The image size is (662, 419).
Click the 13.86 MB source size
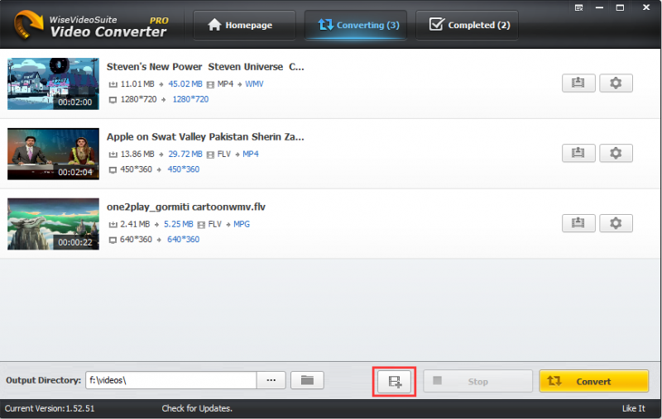(x=137, y=154)
